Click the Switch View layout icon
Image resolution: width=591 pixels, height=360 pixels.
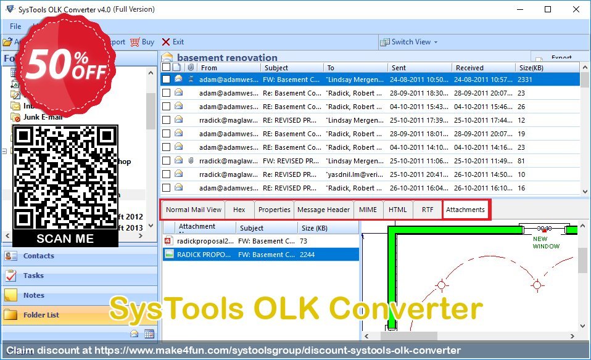tap(384, 42)
